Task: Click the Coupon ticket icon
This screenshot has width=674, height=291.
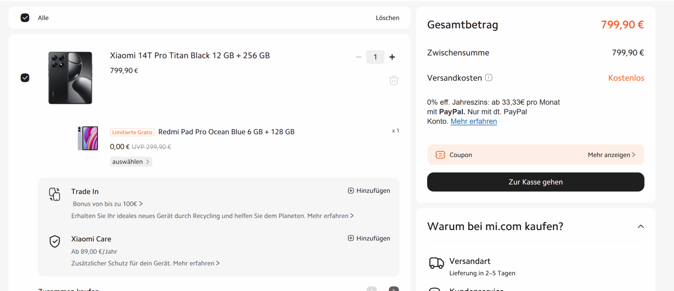Action: click(x=440, y=155)
